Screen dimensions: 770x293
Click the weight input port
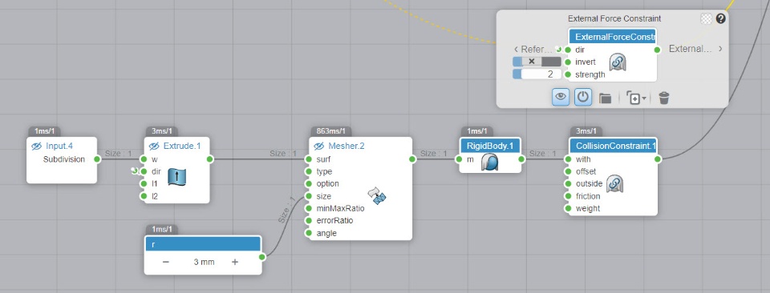click(568, 208)
